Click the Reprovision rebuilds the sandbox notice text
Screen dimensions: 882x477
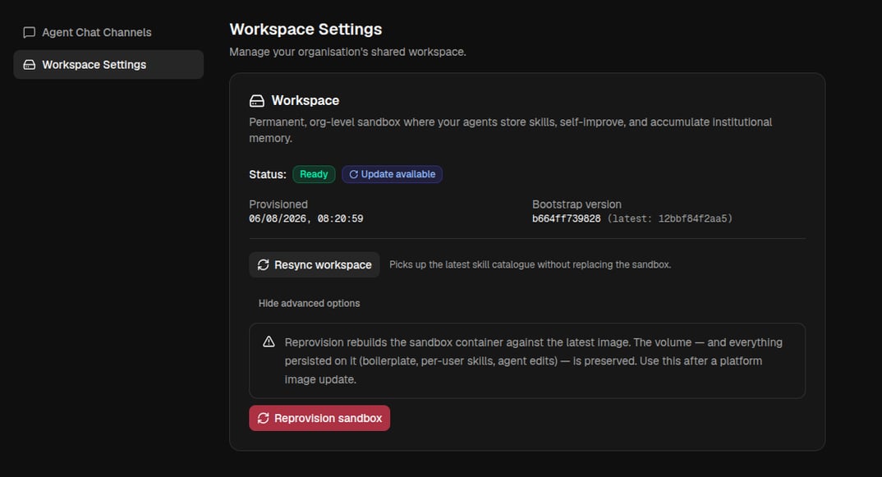coord(533,360)
